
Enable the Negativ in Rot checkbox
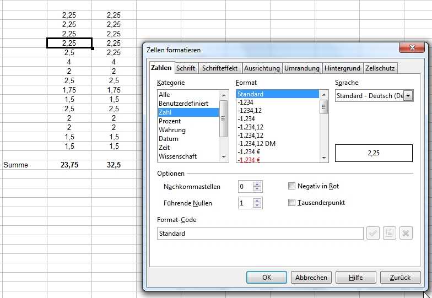[292, 186]
